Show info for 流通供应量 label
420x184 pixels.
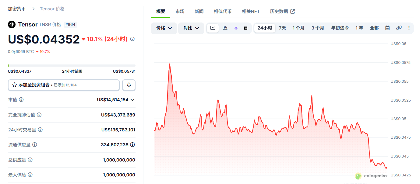pos(35,145)
